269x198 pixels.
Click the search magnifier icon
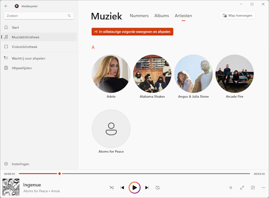pos(69,16)
